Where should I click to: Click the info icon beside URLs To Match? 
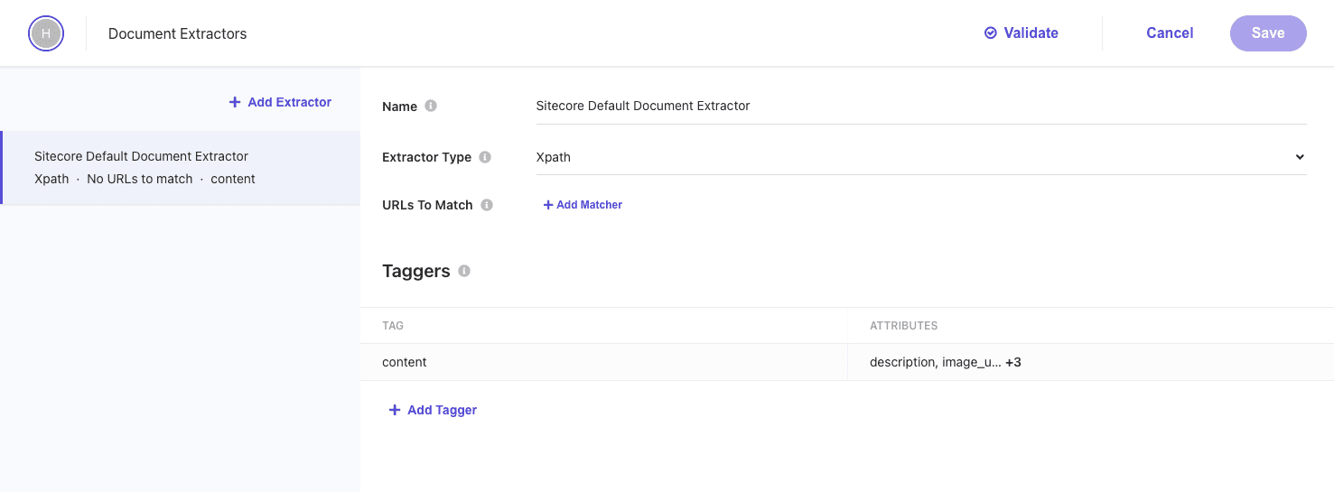tap(487, 205)
